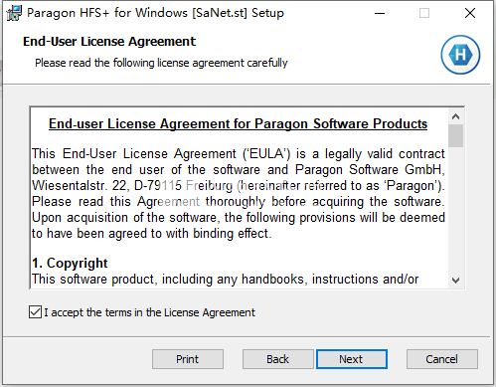Click the scroll up arrow of the license box
Viewport: 496px width, 387px height.
tap(455, 116)
